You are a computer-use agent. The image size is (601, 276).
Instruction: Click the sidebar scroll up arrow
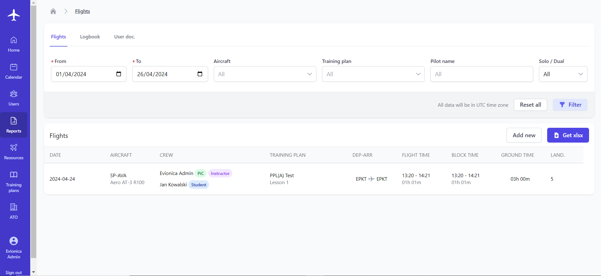(33, 3)
